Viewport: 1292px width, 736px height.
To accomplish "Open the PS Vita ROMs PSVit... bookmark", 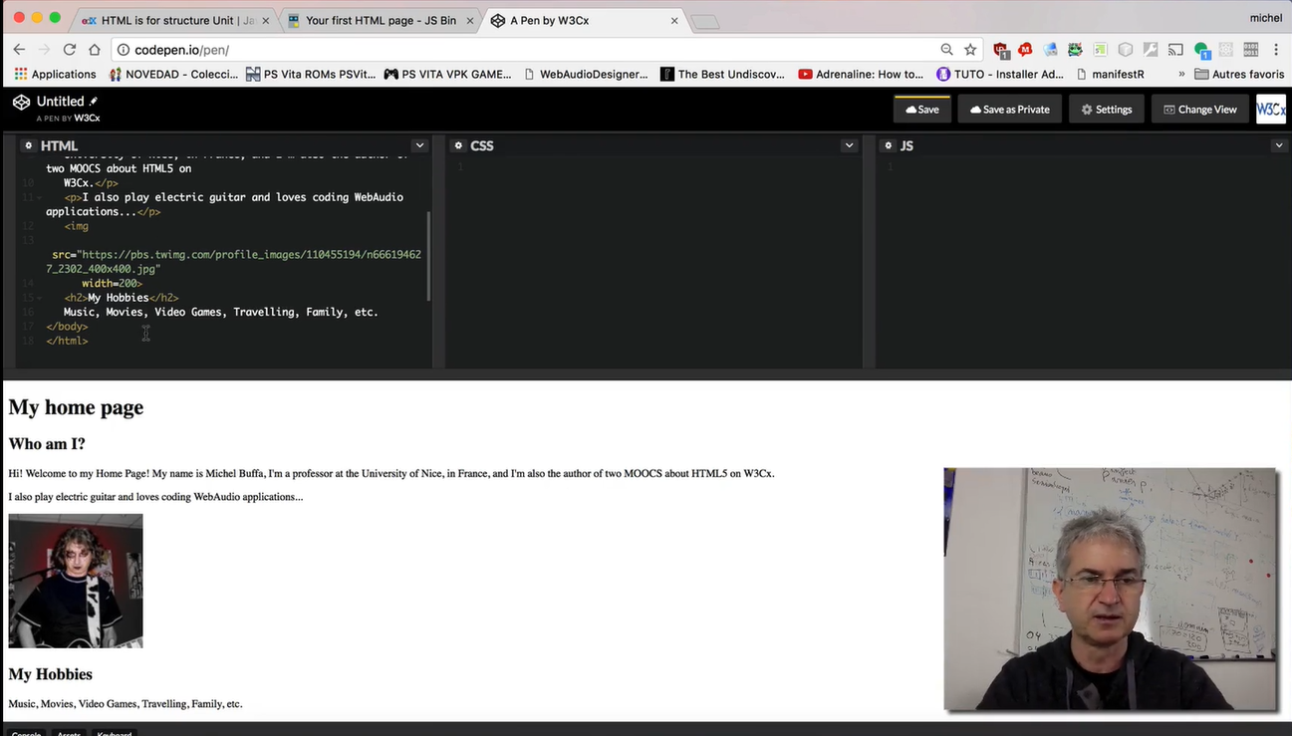I will click(x=311, y=74).
